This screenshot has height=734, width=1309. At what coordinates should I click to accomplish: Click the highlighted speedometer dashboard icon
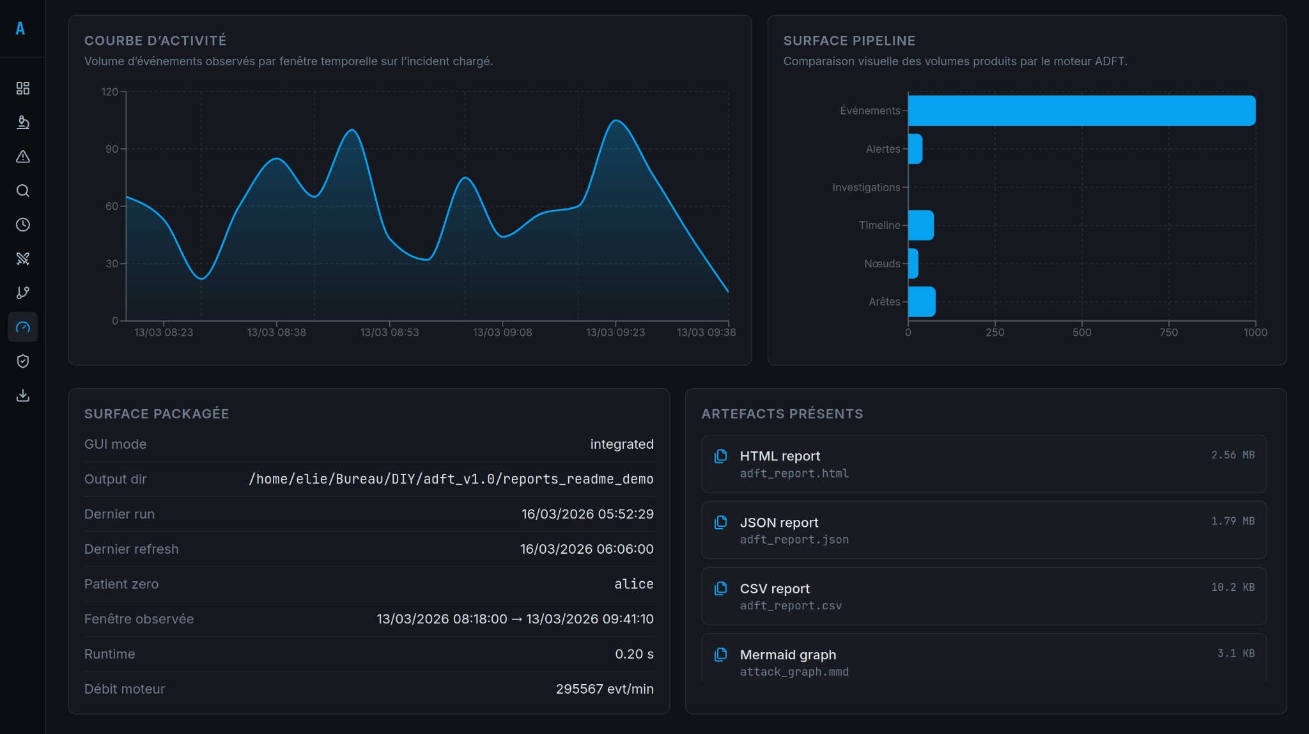(x=23, y=327)
